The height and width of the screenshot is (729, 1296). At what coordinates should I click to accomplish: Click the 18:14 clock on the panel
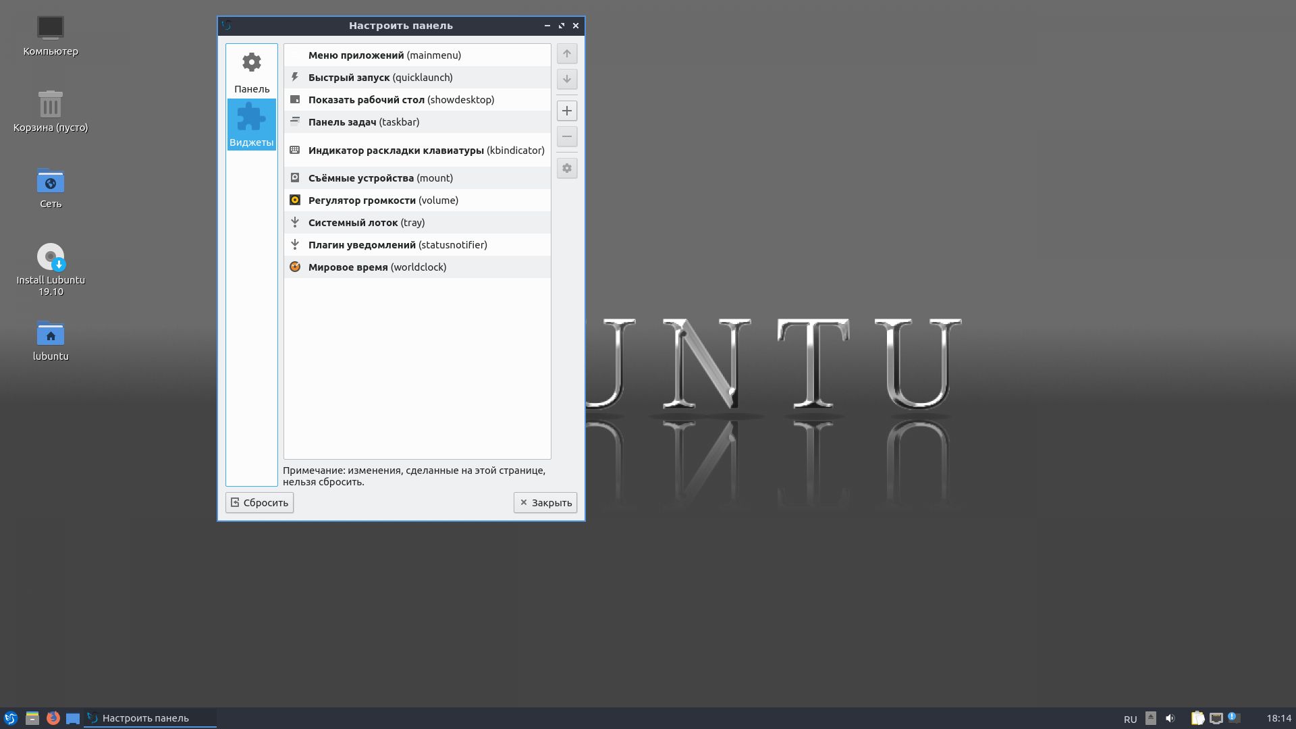pos(1278,718)
